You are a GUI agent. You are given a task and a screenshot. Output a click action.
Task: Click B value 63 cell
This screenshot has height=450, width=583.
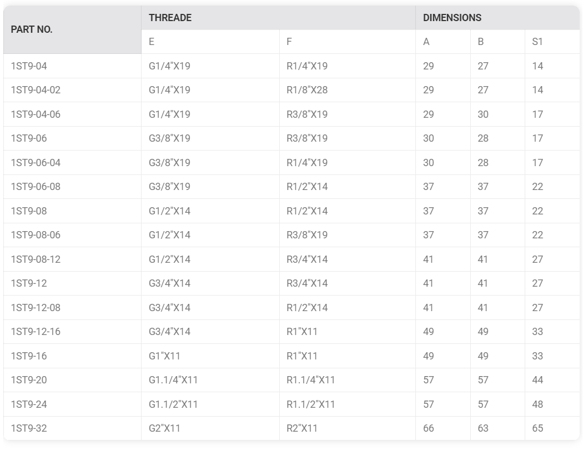483,428
